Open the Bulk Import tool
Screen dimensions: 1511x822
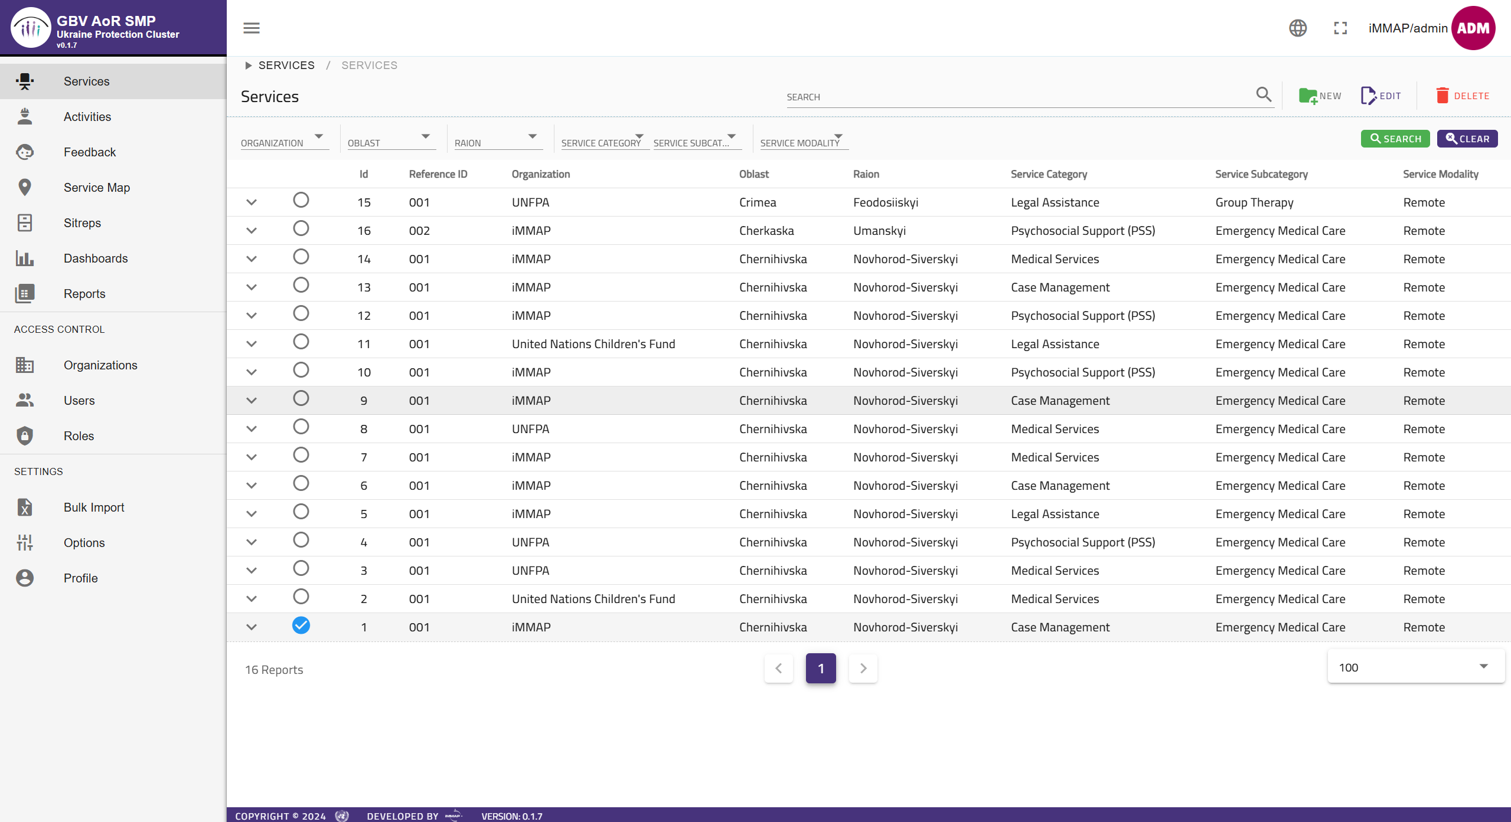click(x=93, y=507)
